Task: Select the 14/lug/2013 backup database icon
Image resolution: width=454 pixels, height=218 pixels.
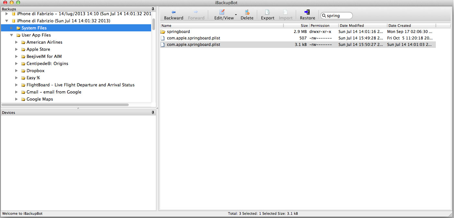Action: tap(14, 14)
